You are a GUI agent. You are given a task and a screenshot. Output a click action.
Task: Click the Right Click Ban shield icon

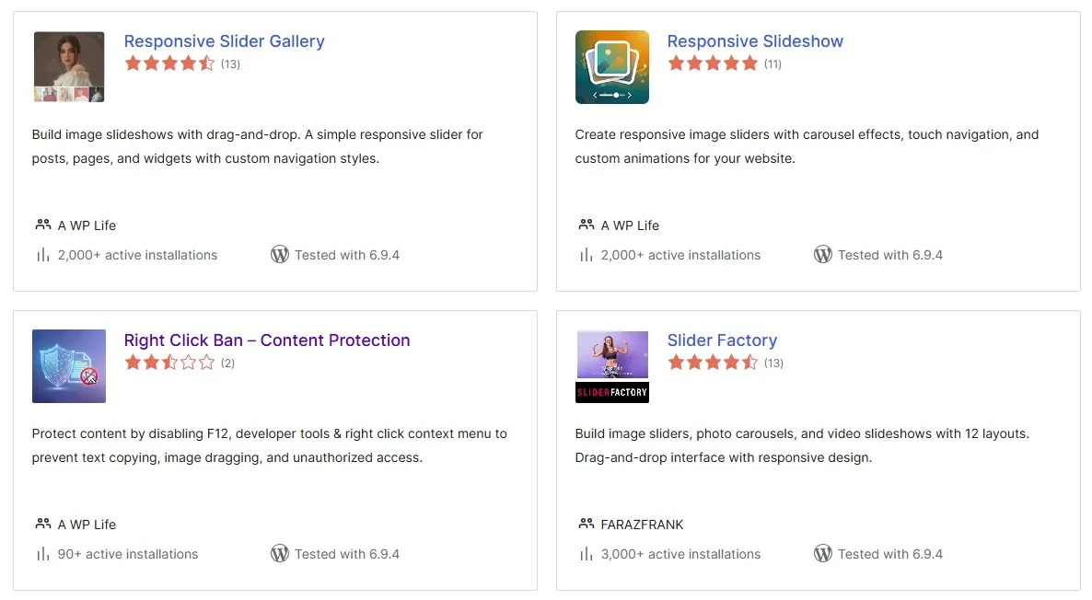(68, 365)
